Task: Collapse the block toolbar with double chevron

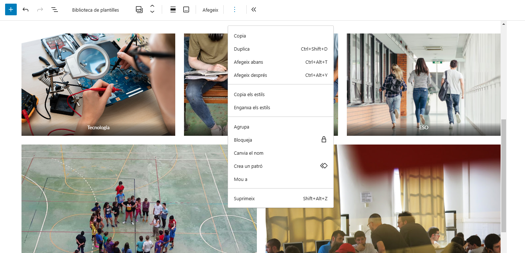Action: [254, 9]
